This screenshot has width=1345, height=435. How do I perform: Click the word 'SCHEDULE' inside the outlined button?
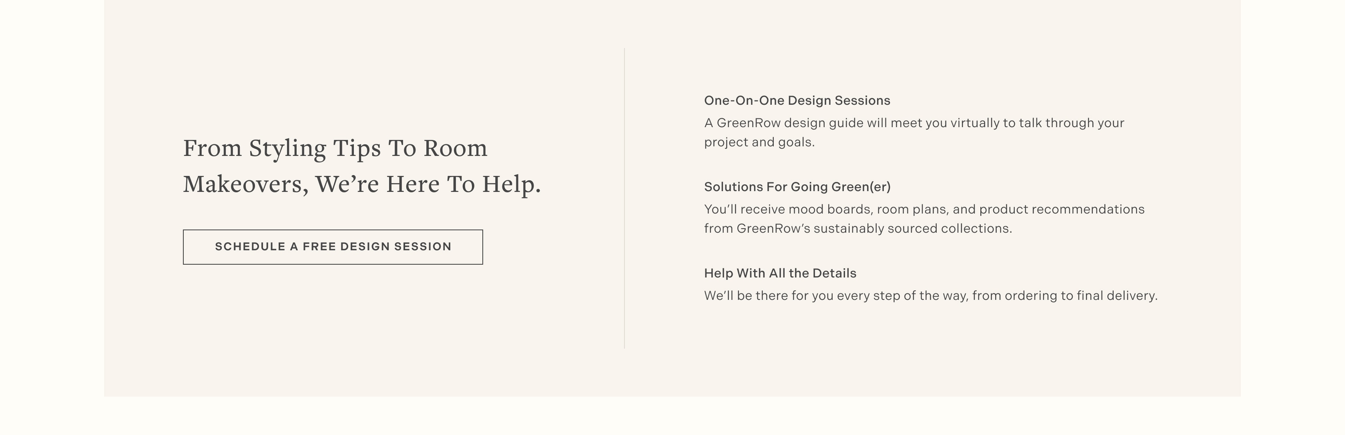pyautogui.click(x=250, y=247)
